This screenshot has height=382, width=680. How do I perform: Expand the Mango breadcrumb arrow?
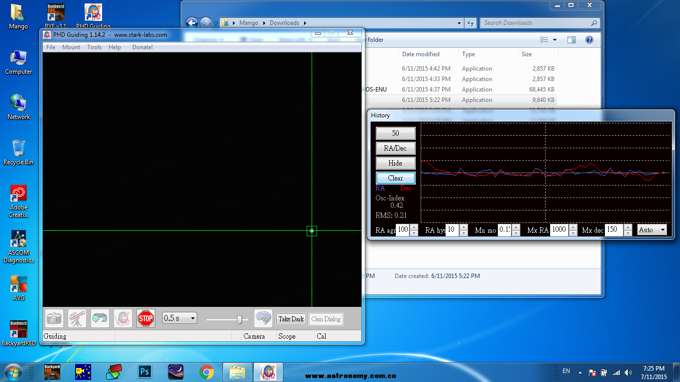pyautogui.click(x=264, y=23)
